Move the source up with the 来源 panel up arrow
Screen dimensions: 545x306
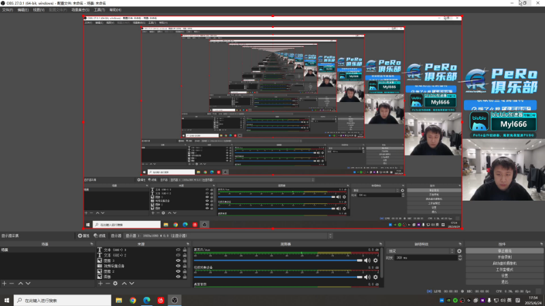pos(124,284)
